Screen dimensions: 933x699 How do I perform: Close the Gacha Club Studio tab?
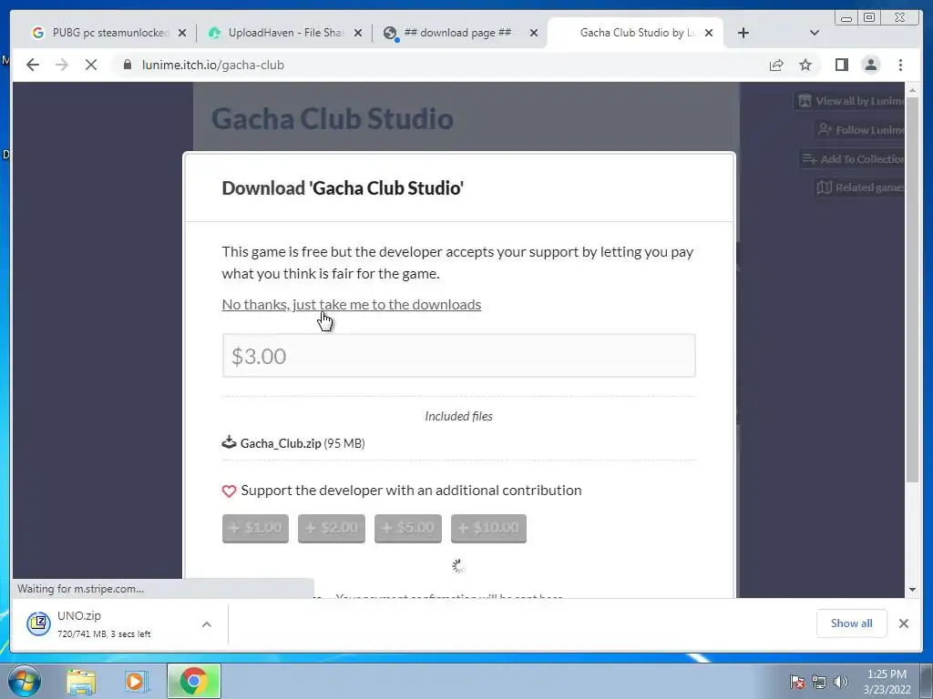[709, 33]
